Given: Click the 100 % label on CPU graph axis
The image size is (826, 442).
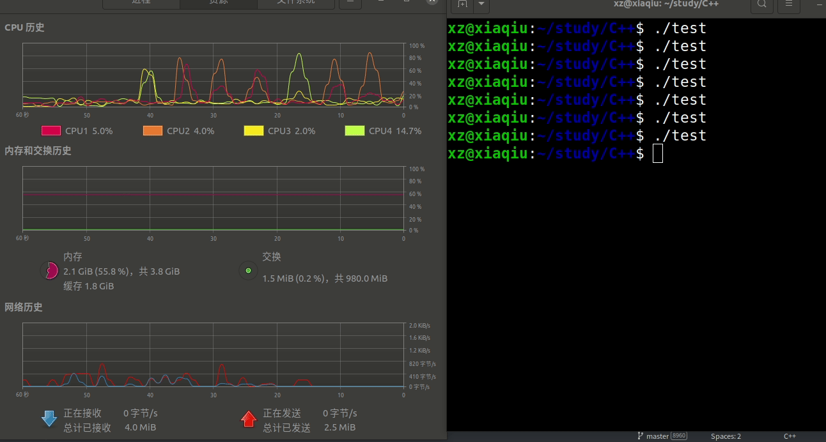Looking at the screenshot, I should [x=417, y=46].
